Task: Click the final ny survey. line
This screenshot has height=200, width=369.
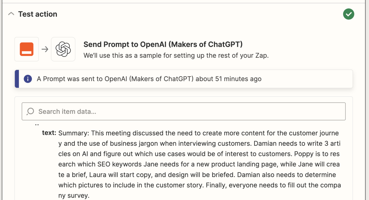Action: click(74, 196)
